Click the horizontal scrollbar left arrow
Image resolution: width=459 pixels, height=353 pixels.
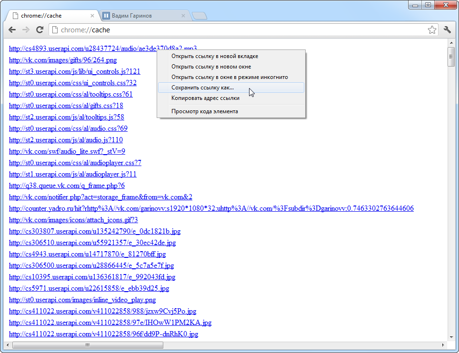(8, 345)
